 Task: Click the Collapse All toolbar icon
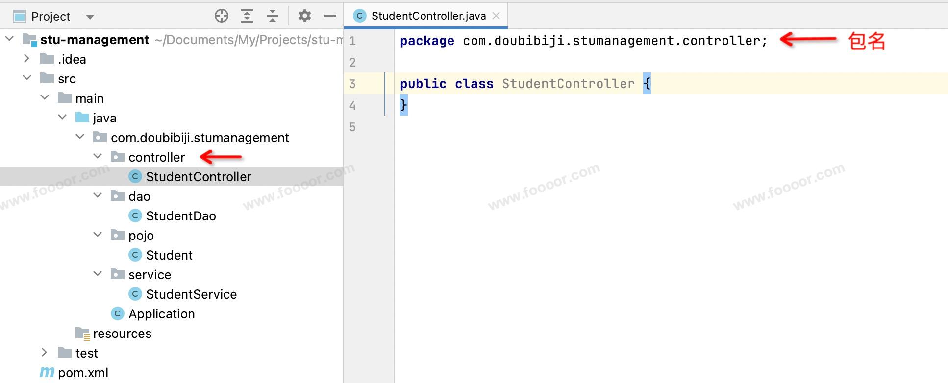pos(273,16)
